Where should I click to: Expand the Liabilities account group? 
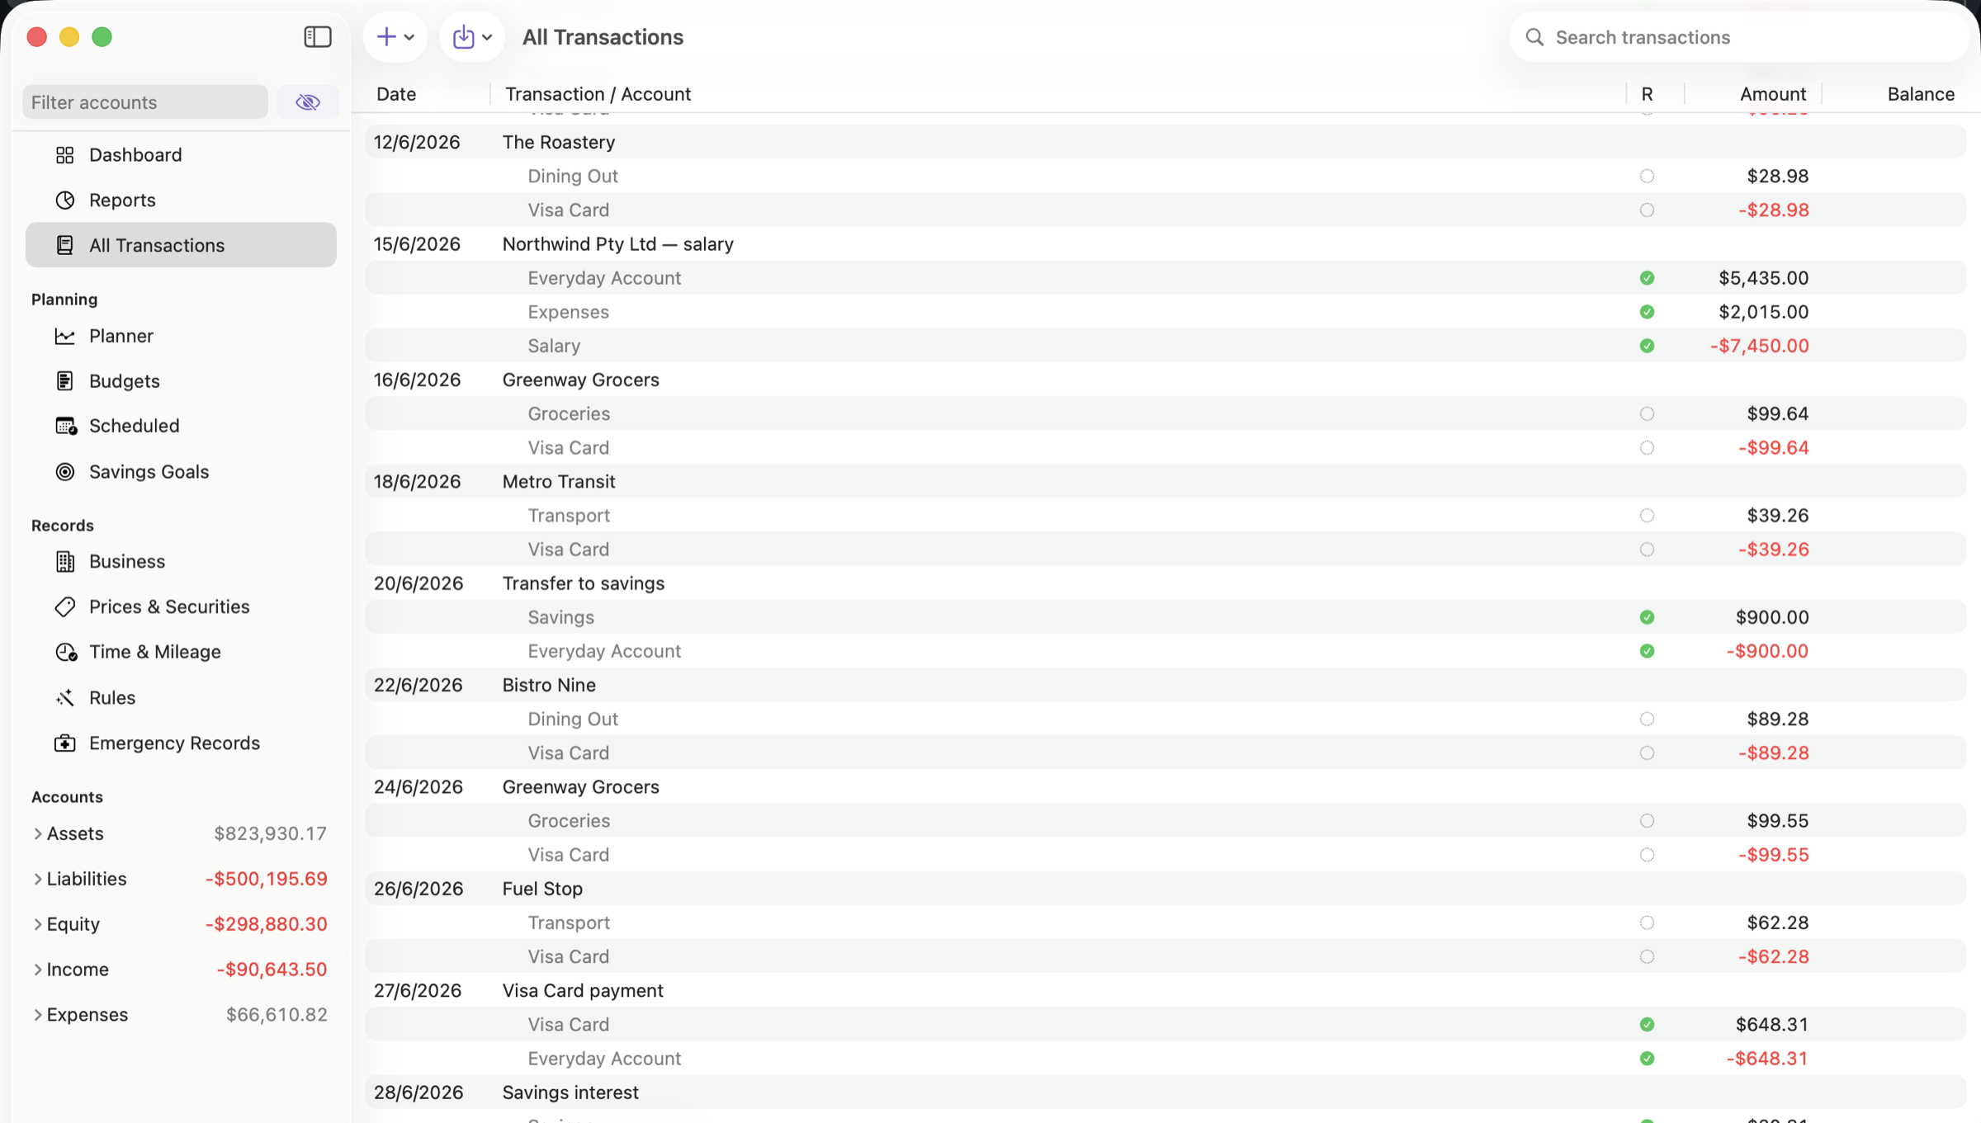point(37,880)
